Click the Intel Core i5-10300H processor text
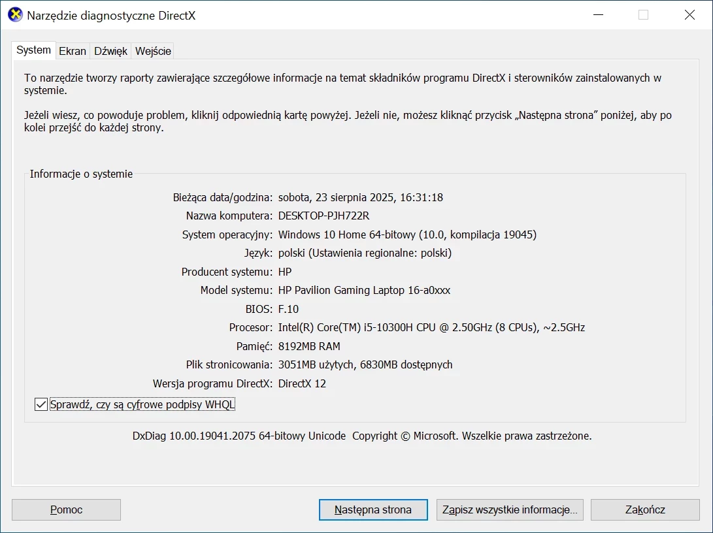Viewport: 713px width, 533px height. point(431,328)
